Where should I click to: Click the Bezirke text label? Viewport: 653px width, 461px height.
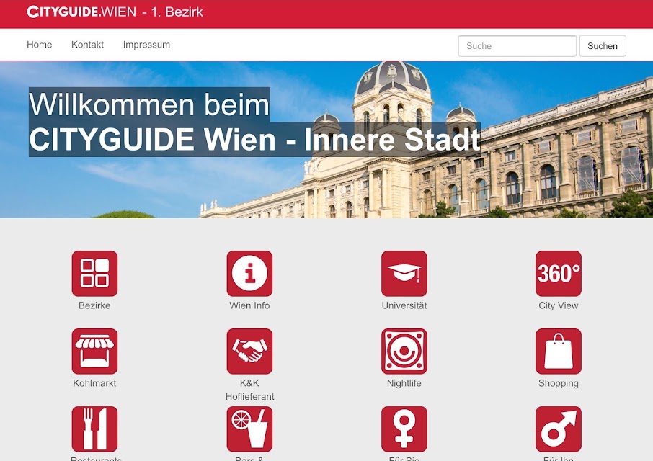(x=94, y=305)
